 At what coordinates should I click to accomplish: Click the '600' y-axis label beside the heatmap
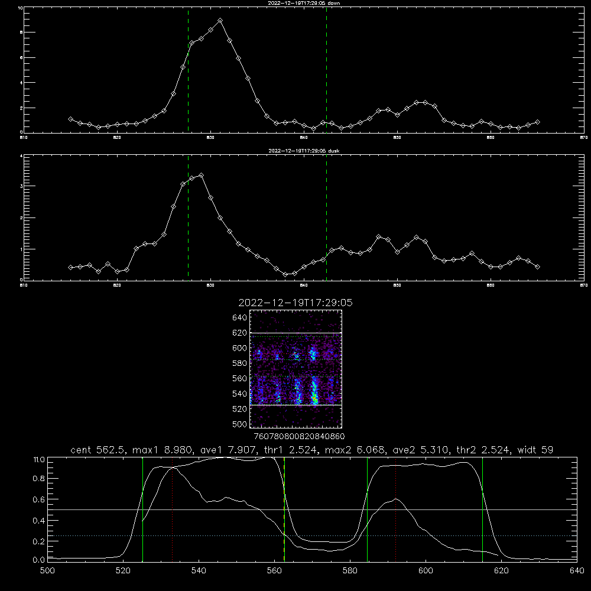pos(239,348)
